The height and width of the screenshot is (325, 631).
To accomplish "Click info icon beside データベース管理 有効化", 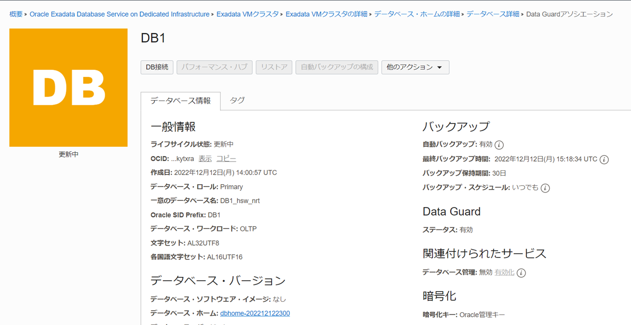I will click(521, 273).
